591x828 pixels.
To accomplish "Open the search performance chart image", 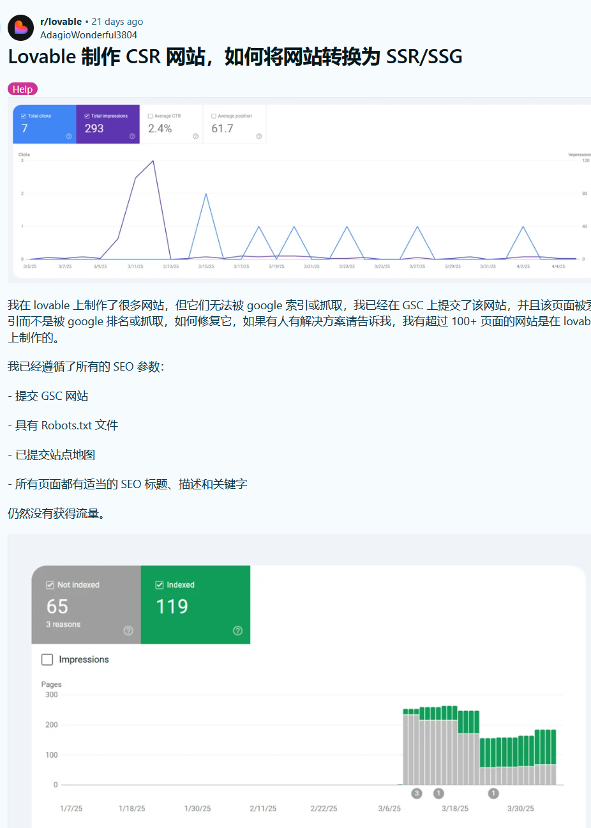I will coord(300,190).
